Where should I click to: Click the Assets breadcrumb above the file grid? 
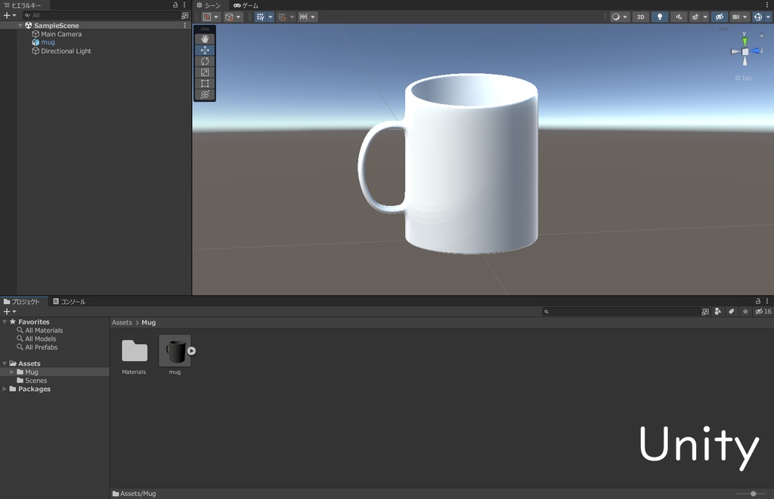122,322
